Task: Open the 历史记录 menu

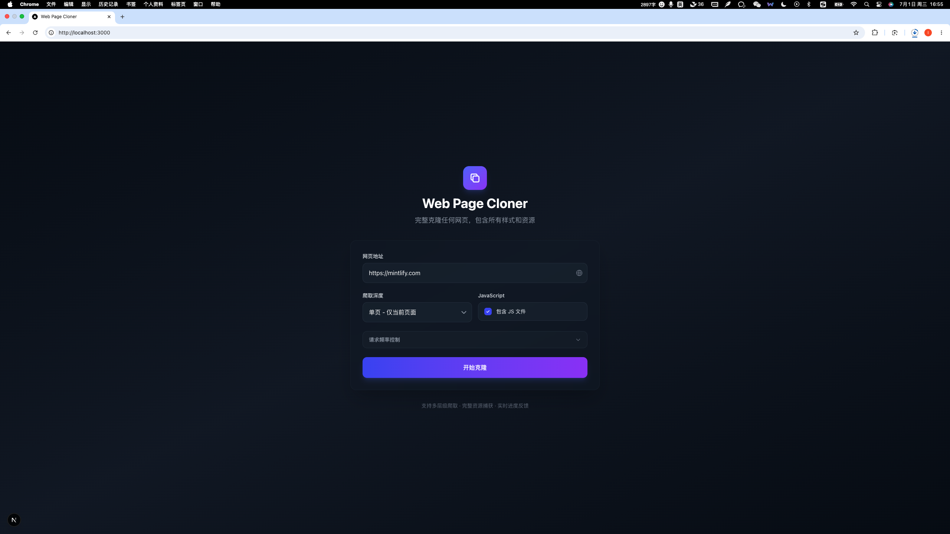Action: [108, 4]
